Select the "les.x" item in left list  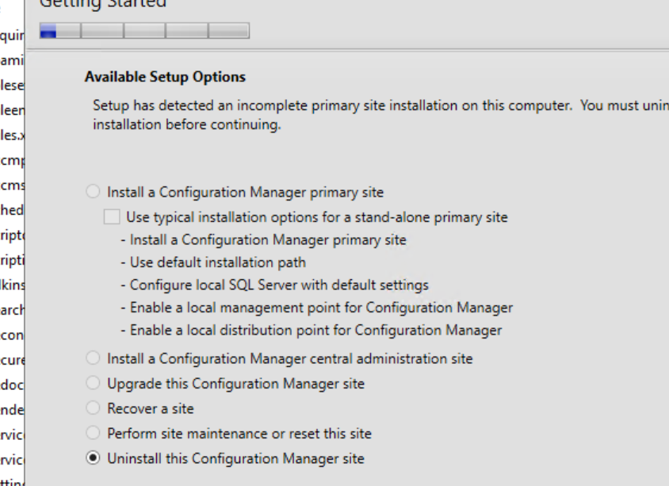pyautogui.click(x=13, y=136)
